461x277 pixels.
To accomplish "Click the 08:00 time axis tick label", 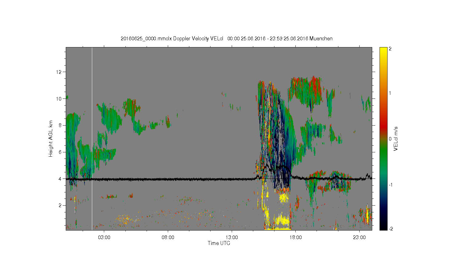I will tap(168, 238).
